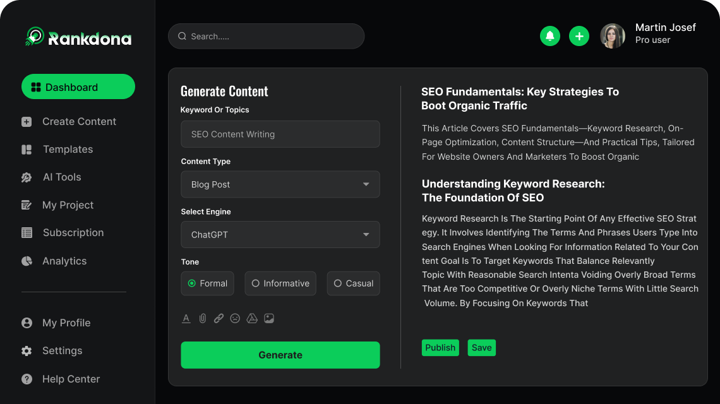The height and width of the screenshot is (404, 720).
Task: Select the Informative tone option
Action: 280,283
